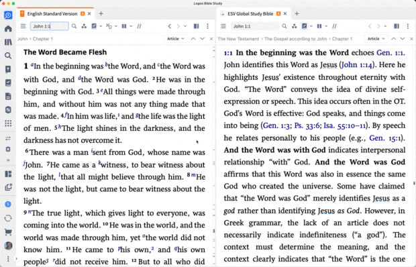Open the Logos search assistant icon in sidebar
416x267 pixels.
tap(8, 15)
